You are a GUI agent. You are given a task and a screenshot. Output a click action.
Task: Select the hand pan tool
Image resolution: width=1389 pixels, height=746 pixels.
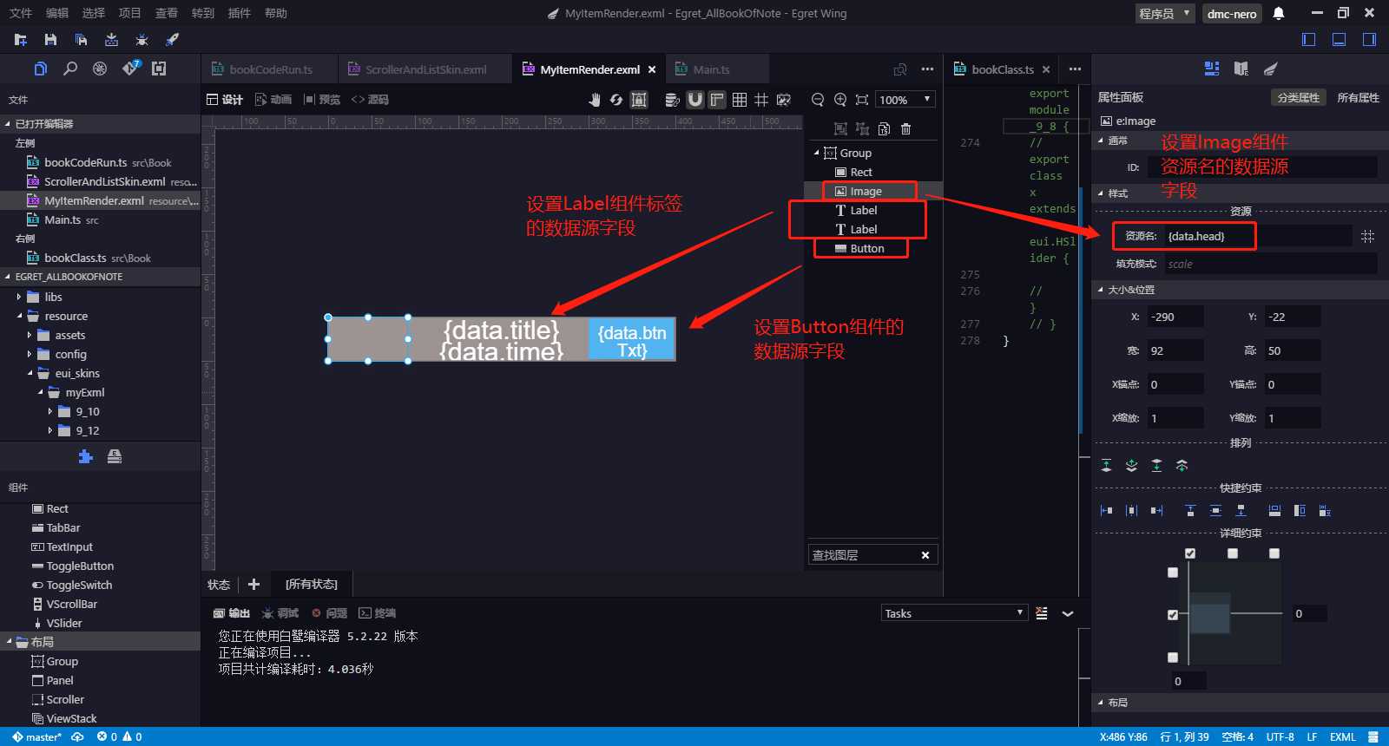coord(595,100)
